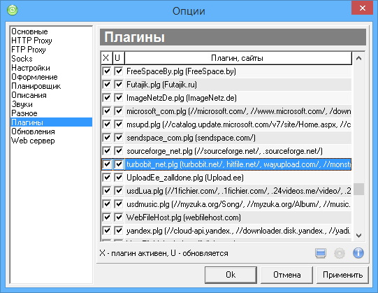The height and width of the screenshot is (293, 378).
Task: Toggle U checkbox for microsoft_com.plg
Action: click(118, 111)
